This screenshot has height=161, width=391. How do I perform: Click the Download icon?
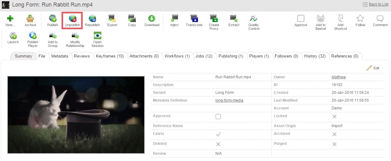[x=152, y=19]
